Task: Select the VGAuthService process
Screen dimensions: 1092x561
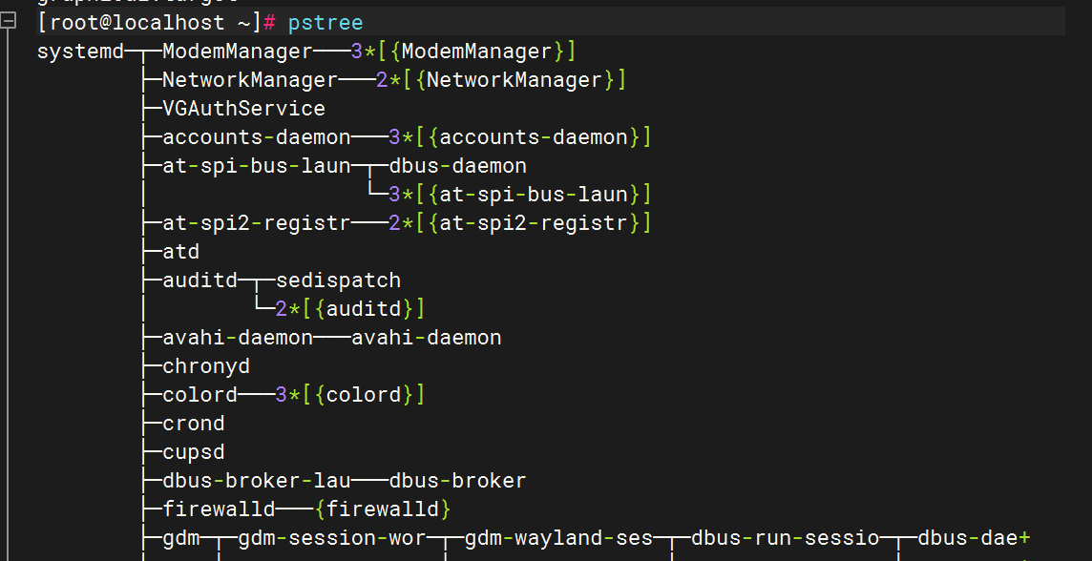Action: 243,109
